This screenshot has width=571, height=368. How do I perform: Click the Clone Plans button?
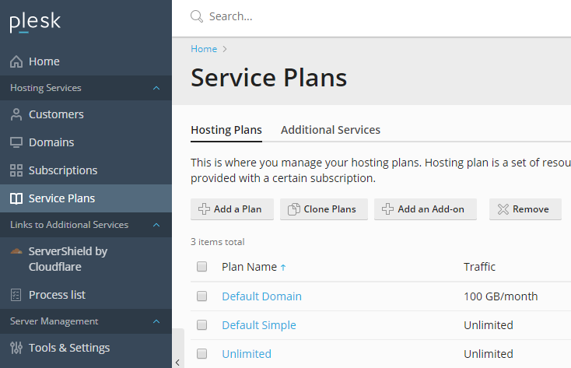(x=324, y=209)
